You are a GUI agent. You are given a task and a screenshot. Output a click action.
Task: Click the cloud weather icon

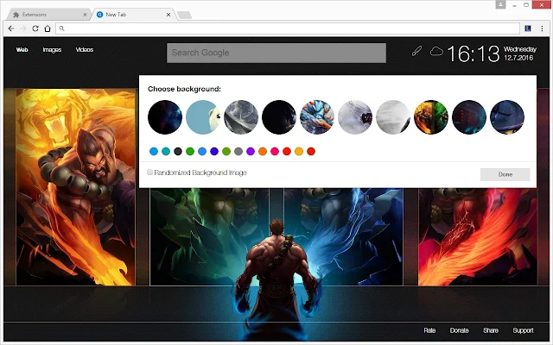pos(436,52)
